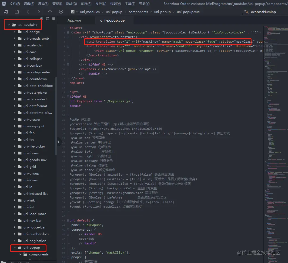This screenshot has width=288, height=263.
Task: Click the uni-popup folder icon in tree
Action: point(20,248)
